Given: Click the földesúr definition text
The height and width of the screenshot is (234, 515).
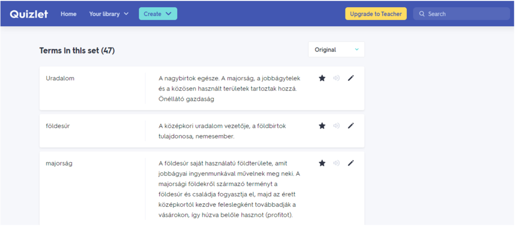Looking at the screenshot, I should tap(222, 131).
